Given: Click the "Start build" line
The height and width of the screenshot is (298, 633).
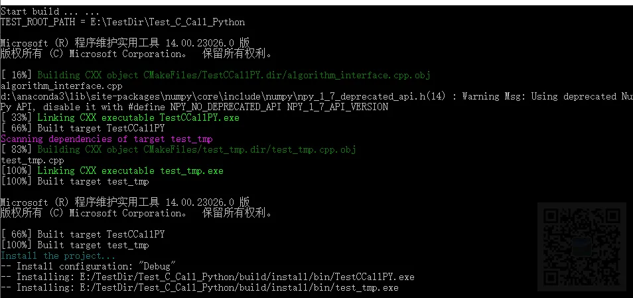Looking at the screenshot, I should (x=50, y=11).
